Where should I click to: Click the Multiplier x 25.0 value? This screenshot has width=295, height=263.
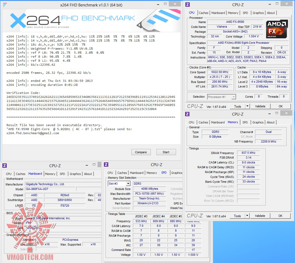click(x=220, y=77)
